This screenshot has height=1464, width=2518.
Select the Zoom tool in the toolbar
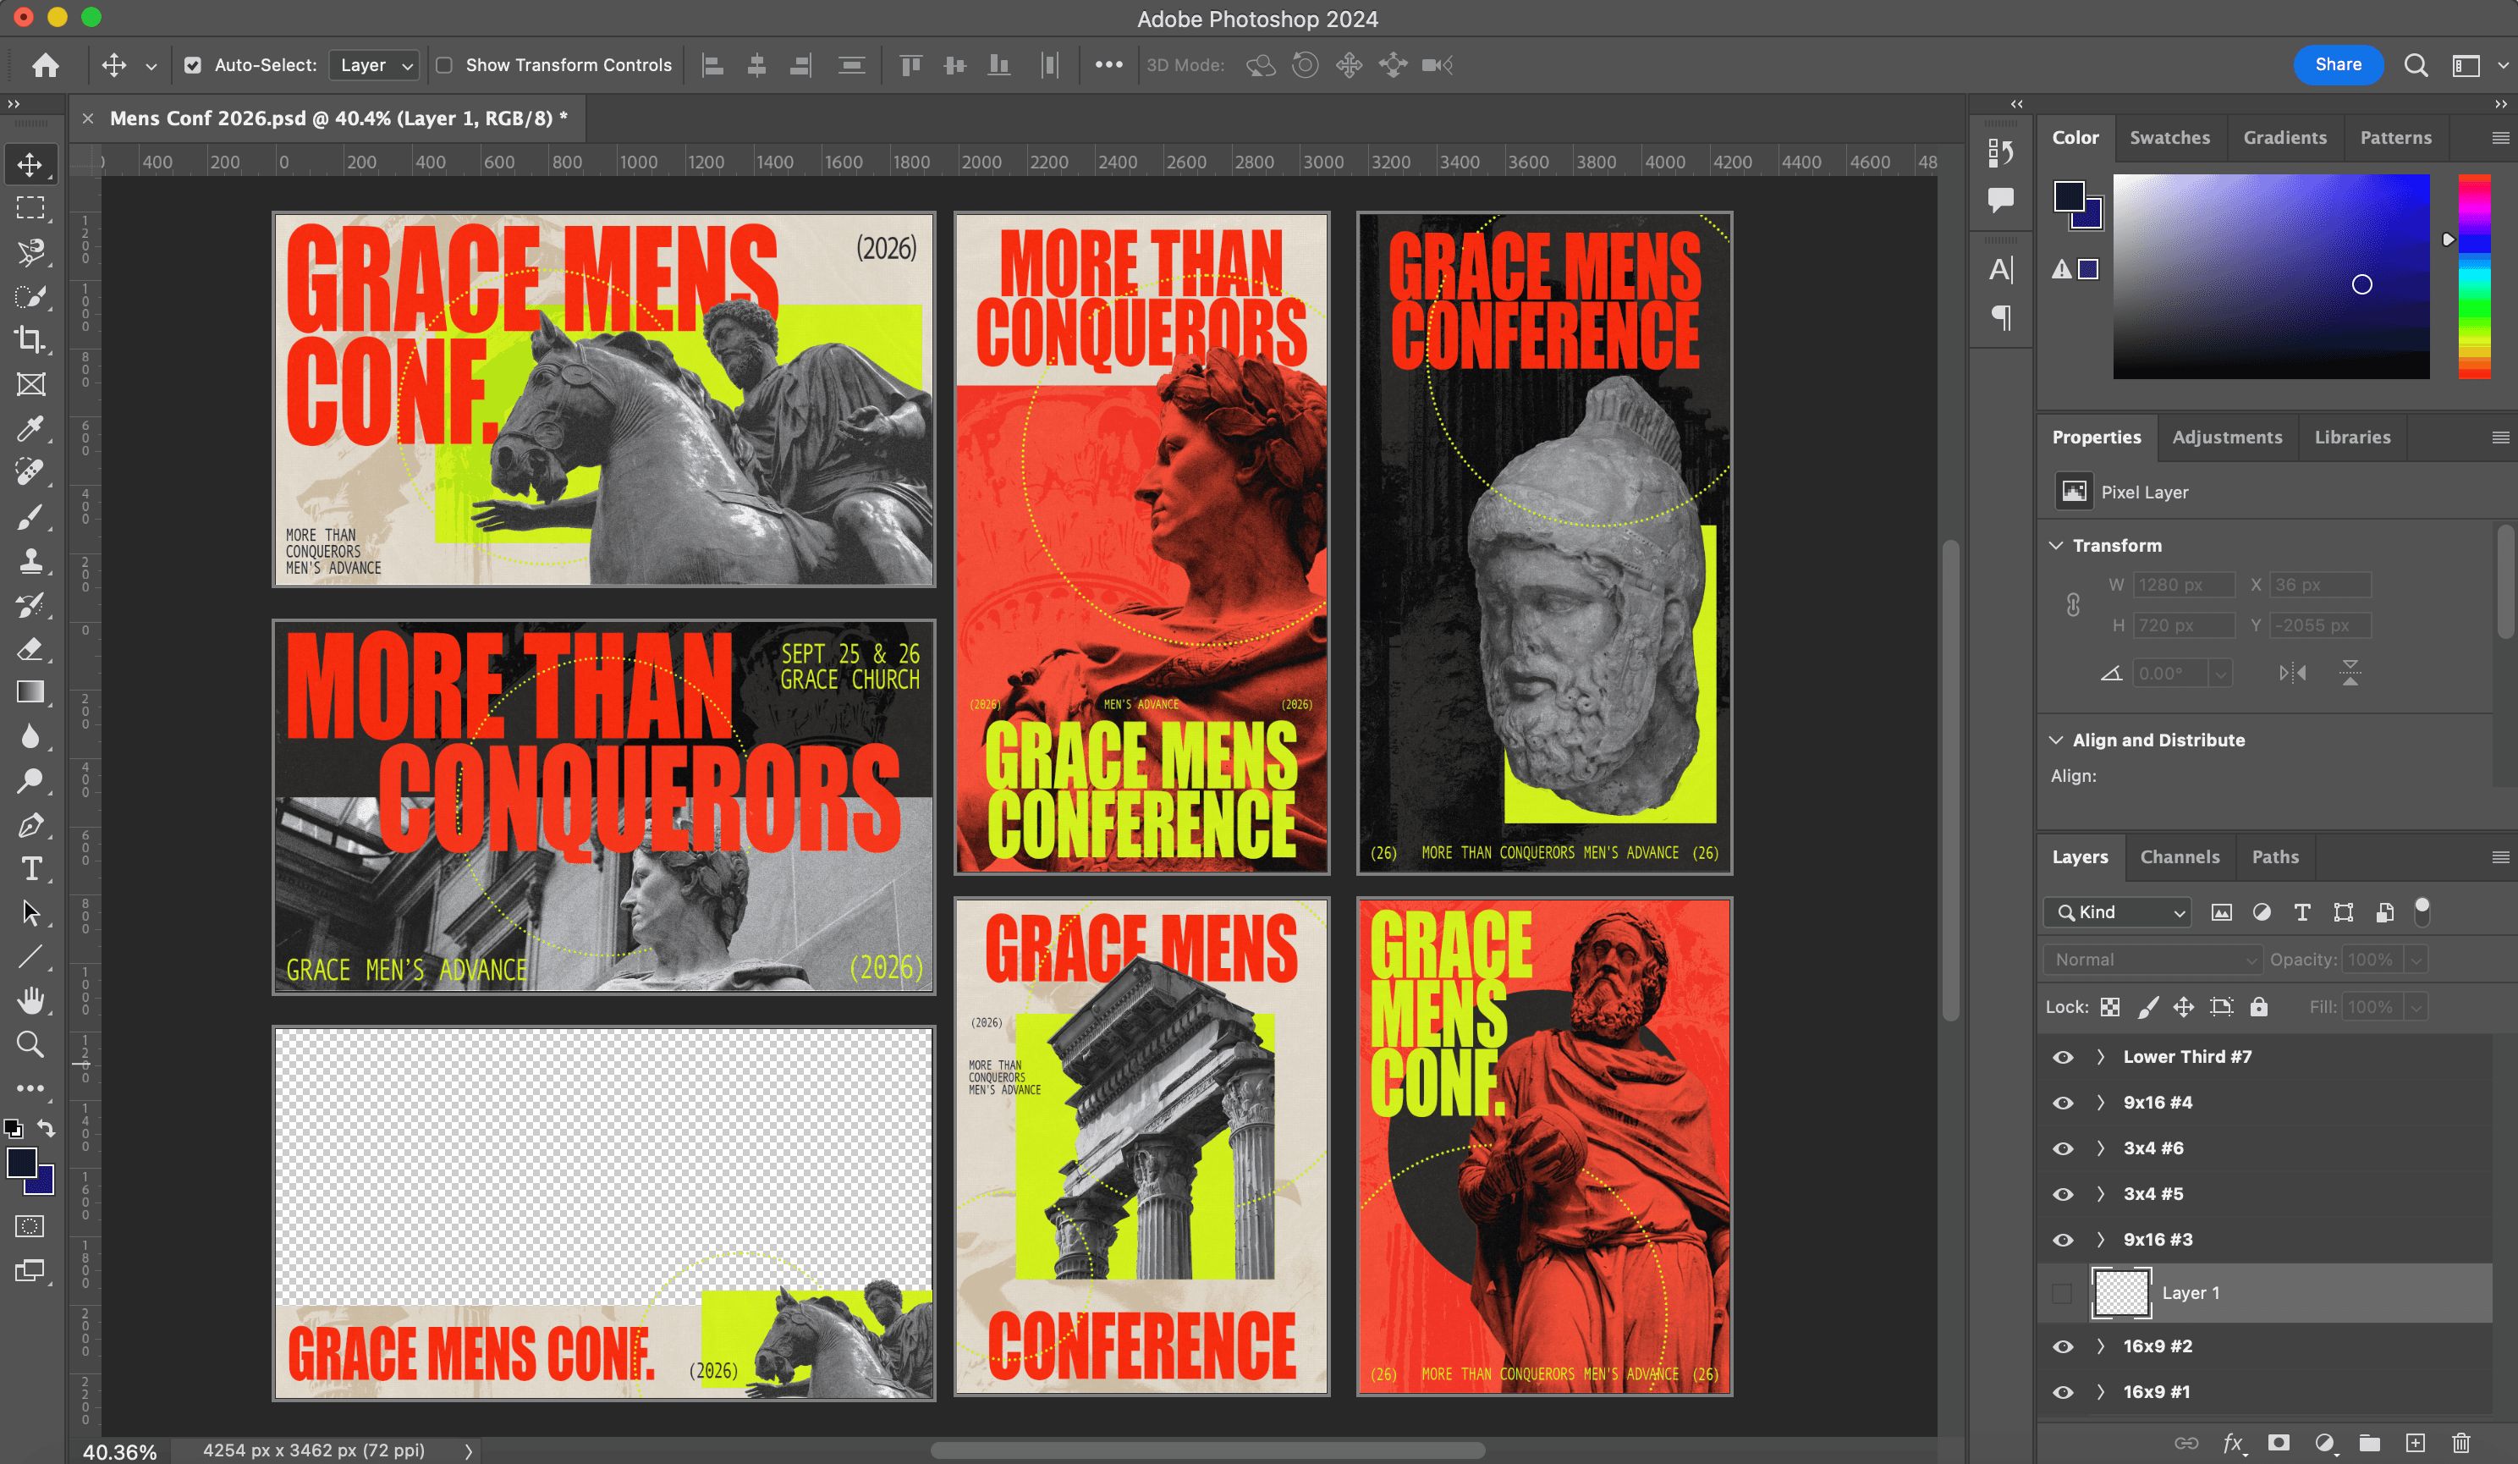(30, 1044)
